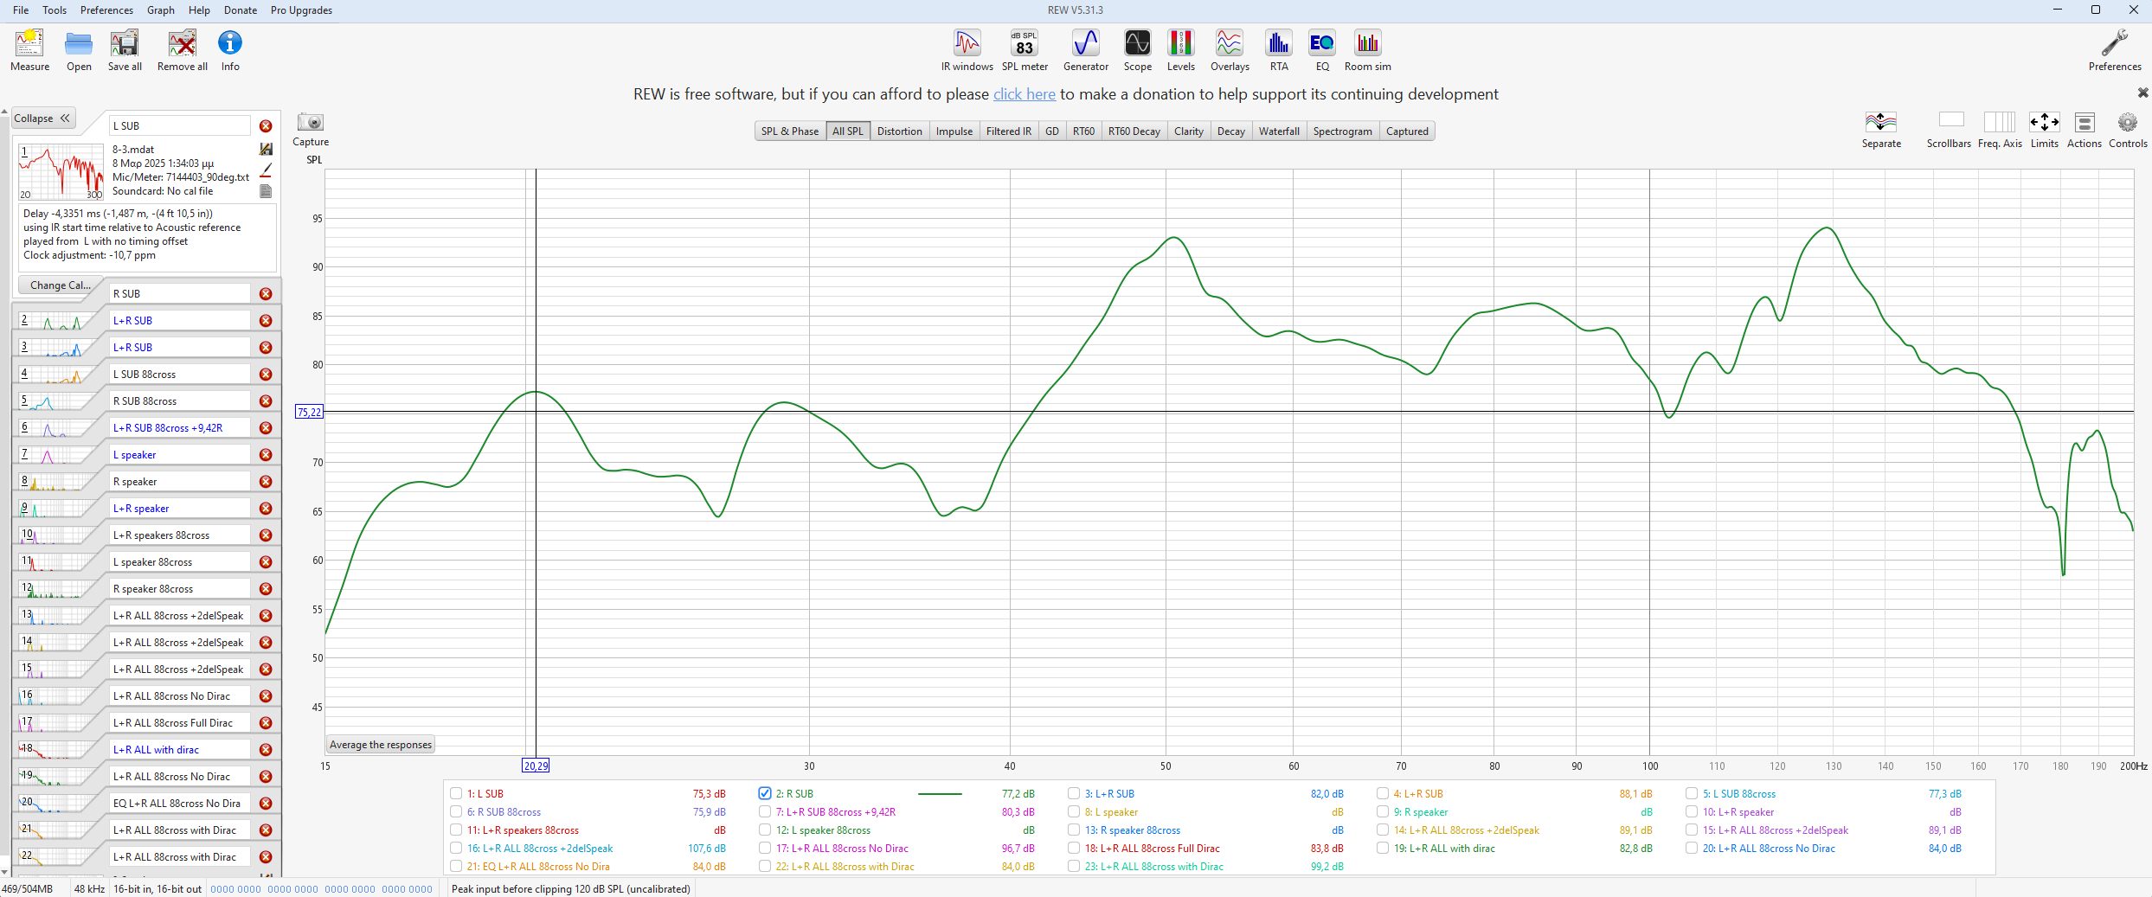Collapse the measurements side panel
The height and width of the screenshot is (897, 2152).
coord(42,119)
